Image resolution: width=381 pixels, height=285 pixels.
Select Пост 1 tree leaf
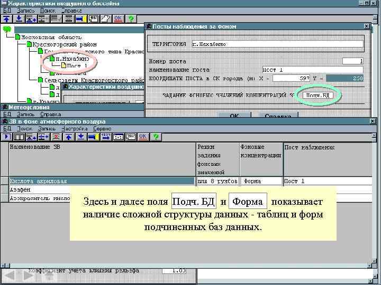point(77,65)
